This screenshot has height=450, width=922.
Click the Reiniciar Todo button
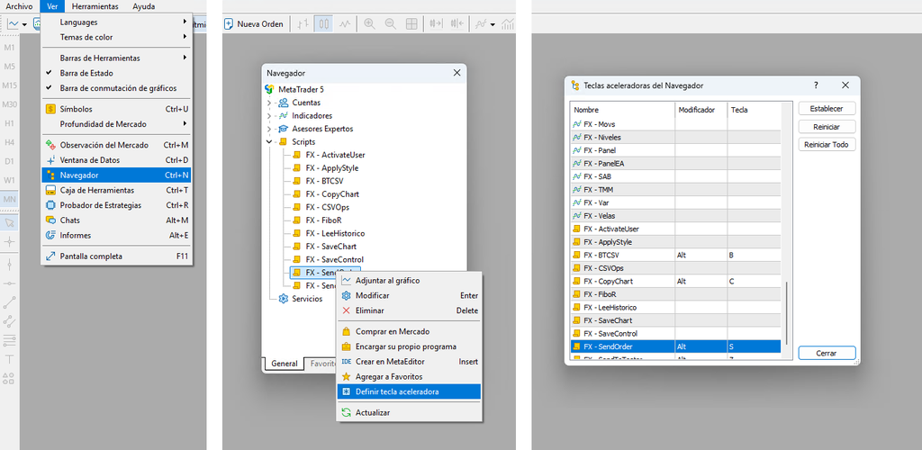826,145
